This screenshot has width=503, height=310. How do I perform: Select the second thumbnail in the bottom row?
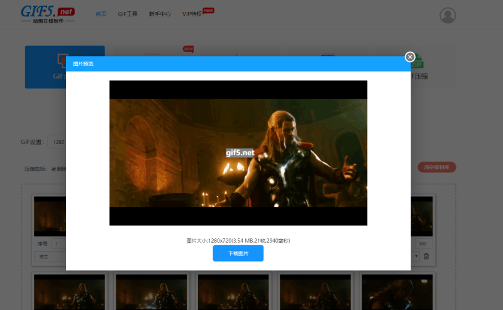click(x=152, y=292)
